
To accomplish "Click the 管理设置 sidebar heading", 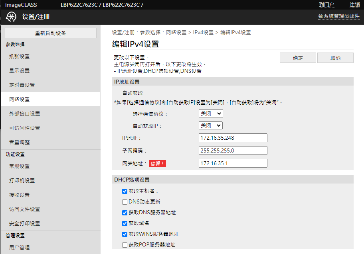I will click(15, 236).
